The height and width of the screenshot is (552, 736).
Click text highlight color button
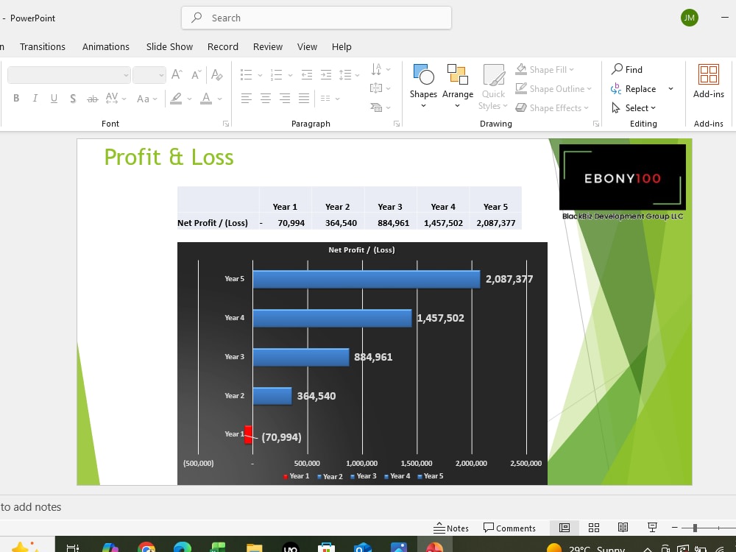(x=176, y=98)
